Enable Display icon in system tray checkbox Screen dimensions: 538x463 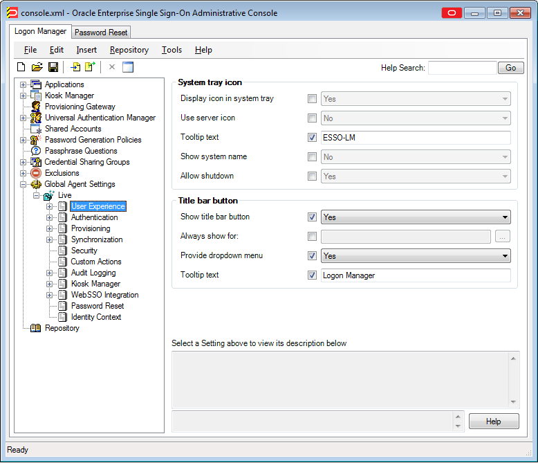point(312,99)
